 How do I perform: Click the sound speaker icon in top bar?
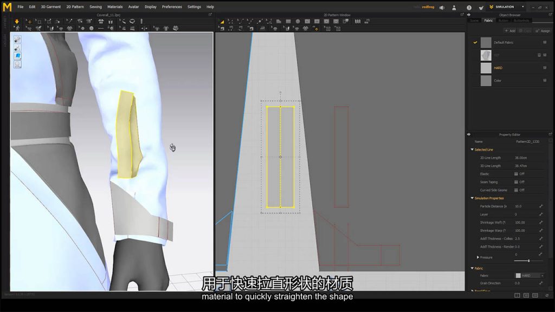click(442, 7)
